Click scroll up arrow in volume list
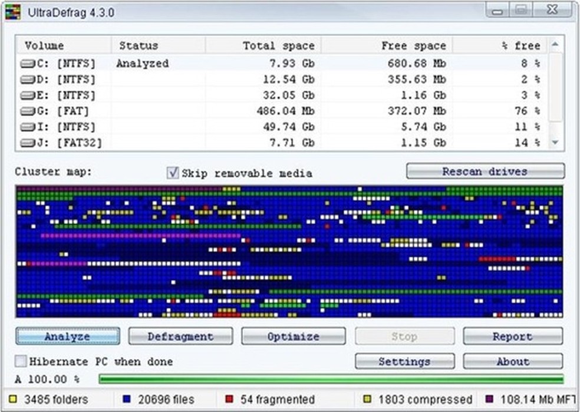The height and width of the screenshot is (412, 580). click(x=555, y=45)
